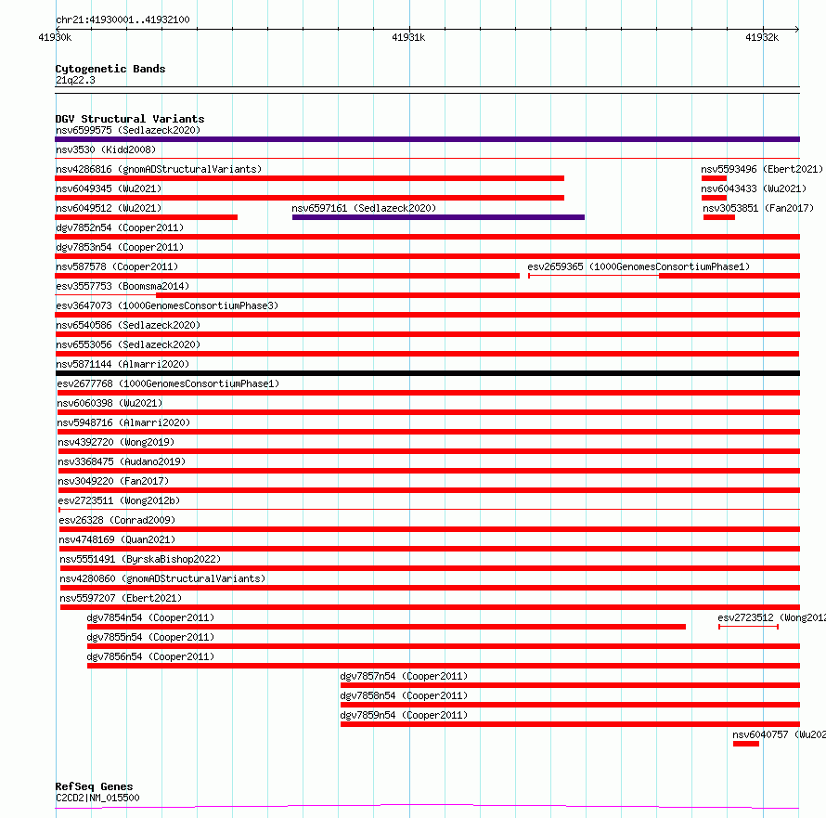Screen dimensions: 826x818
Task: Click the 21q22.3 band label
Action: tap(75, 80)
